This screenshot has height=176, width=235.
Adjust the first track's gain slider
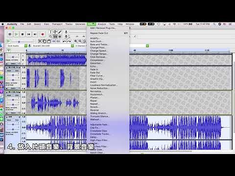point(13,57)
